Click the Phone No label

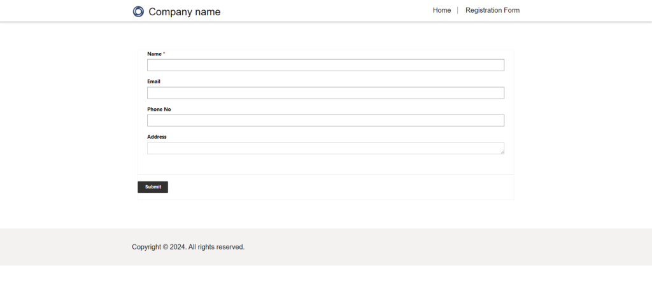tap(159, 109)
